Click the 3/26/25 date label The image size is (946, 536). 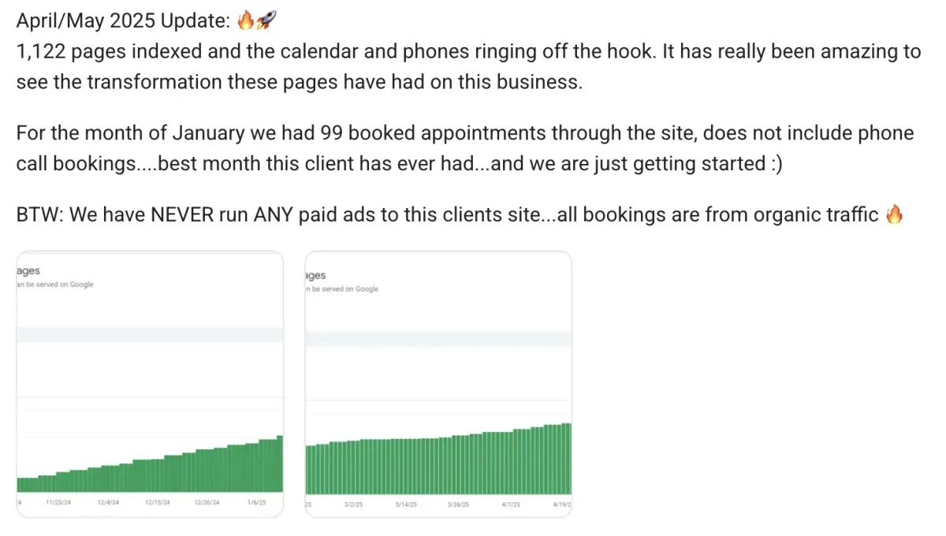click(459, 504)
